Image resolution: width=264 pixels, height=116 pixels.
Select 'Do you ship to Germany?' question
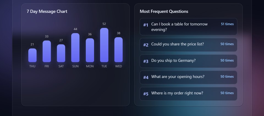pos(188,61)
